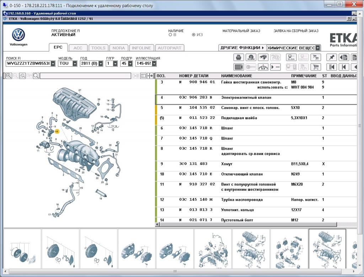Click the ПОЗ. column header
Screen dimensions: 364x277
pyautogui.click(x=161, y=76)
